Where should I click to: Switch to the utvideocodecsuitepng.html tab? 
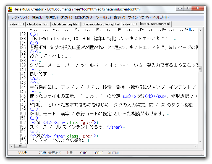pos(101,24)
